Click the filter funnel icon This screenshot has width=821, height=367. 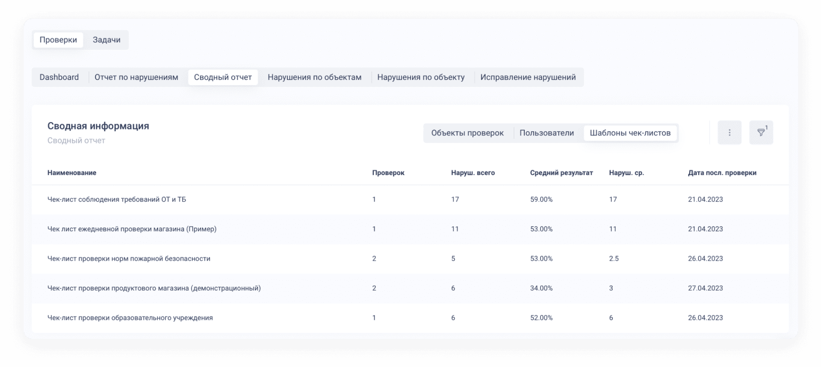point(761,132)
